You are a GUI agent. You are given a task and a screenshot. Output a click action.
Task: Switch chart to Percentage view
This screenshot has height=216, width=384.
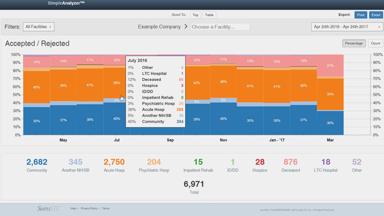click(353, 44)
